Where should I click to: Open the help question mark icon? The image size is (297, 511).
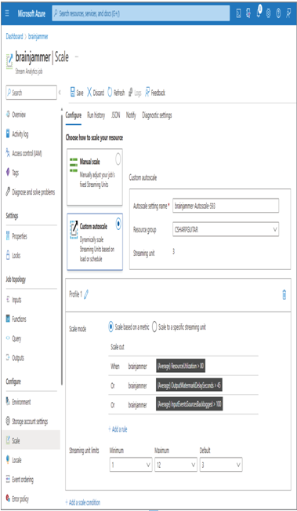pyautogui.click(x=278, y=13)
